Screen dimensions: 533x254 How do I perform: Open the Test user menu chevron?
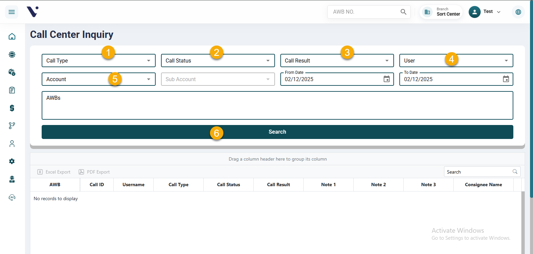tap(499, 12)
